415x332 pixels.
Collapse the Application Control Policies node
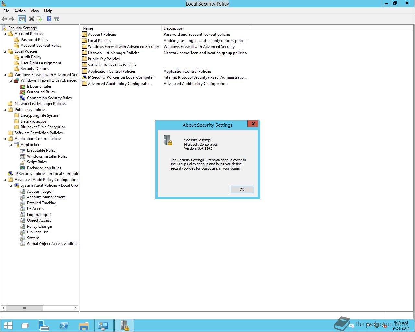[x=5, y=139]
